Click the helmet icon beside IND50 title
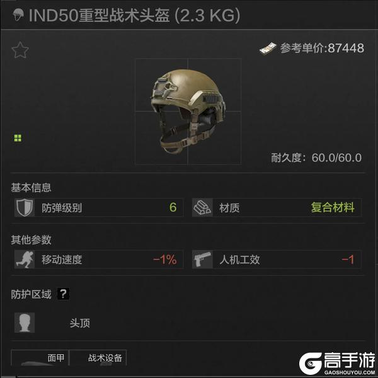 [18, 14]
